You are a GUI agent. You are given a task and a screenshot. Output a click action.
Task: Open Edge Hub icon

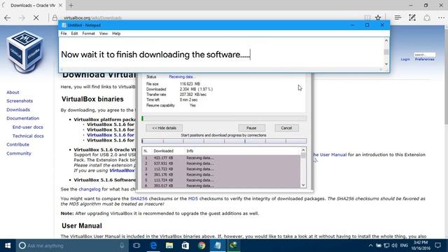point(398,17)
